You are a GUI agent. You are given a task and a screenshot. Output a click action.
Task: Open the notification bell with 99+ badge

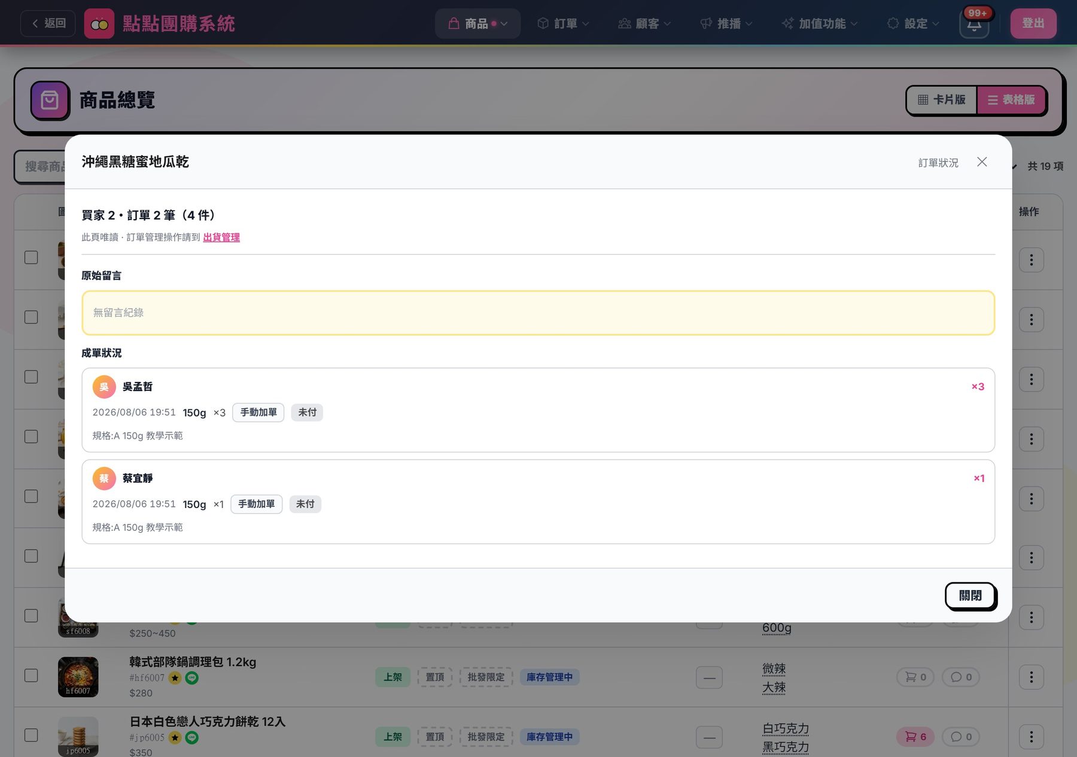(x=974, y=23)
